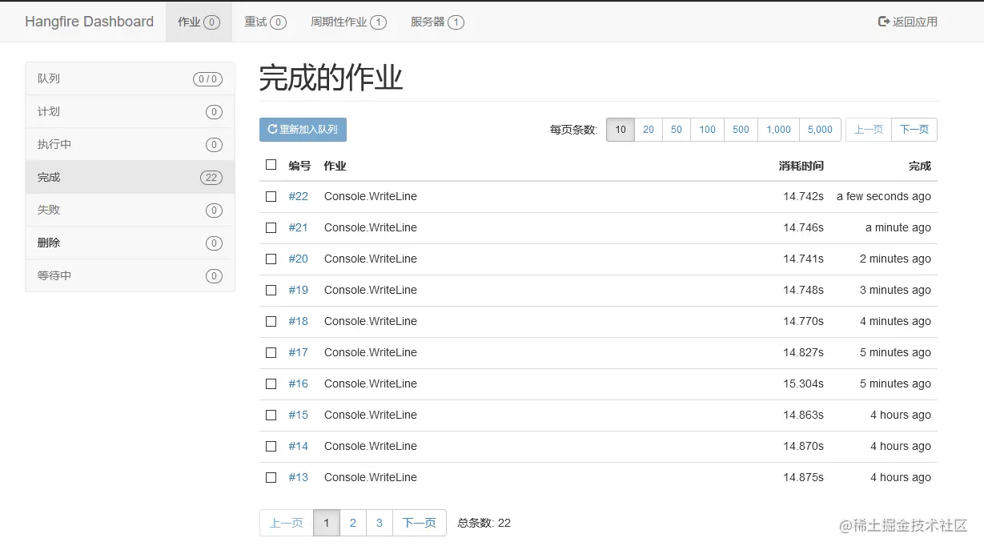Viewport: 984px width, 550px height.
Task: Open job #19 link
Action: [x=298, y=290]
